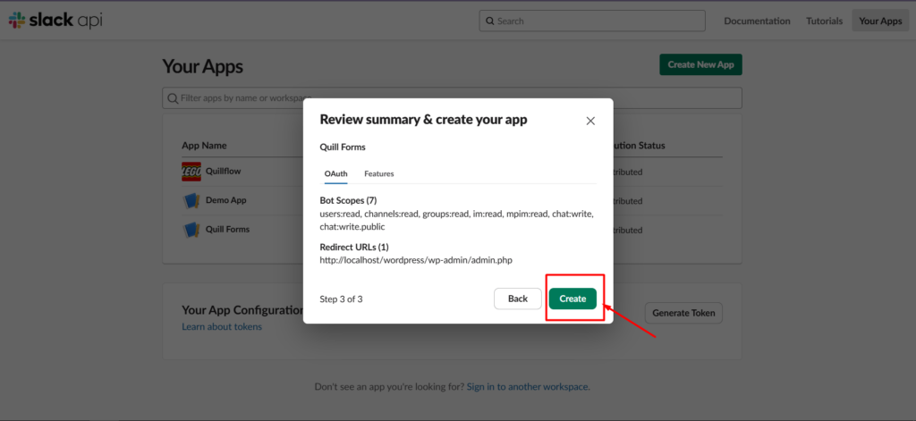The width and height of the screenshot is (916, 421).
Task: Click the Step 3 of 3 label
Action: [x=341, y=299]
